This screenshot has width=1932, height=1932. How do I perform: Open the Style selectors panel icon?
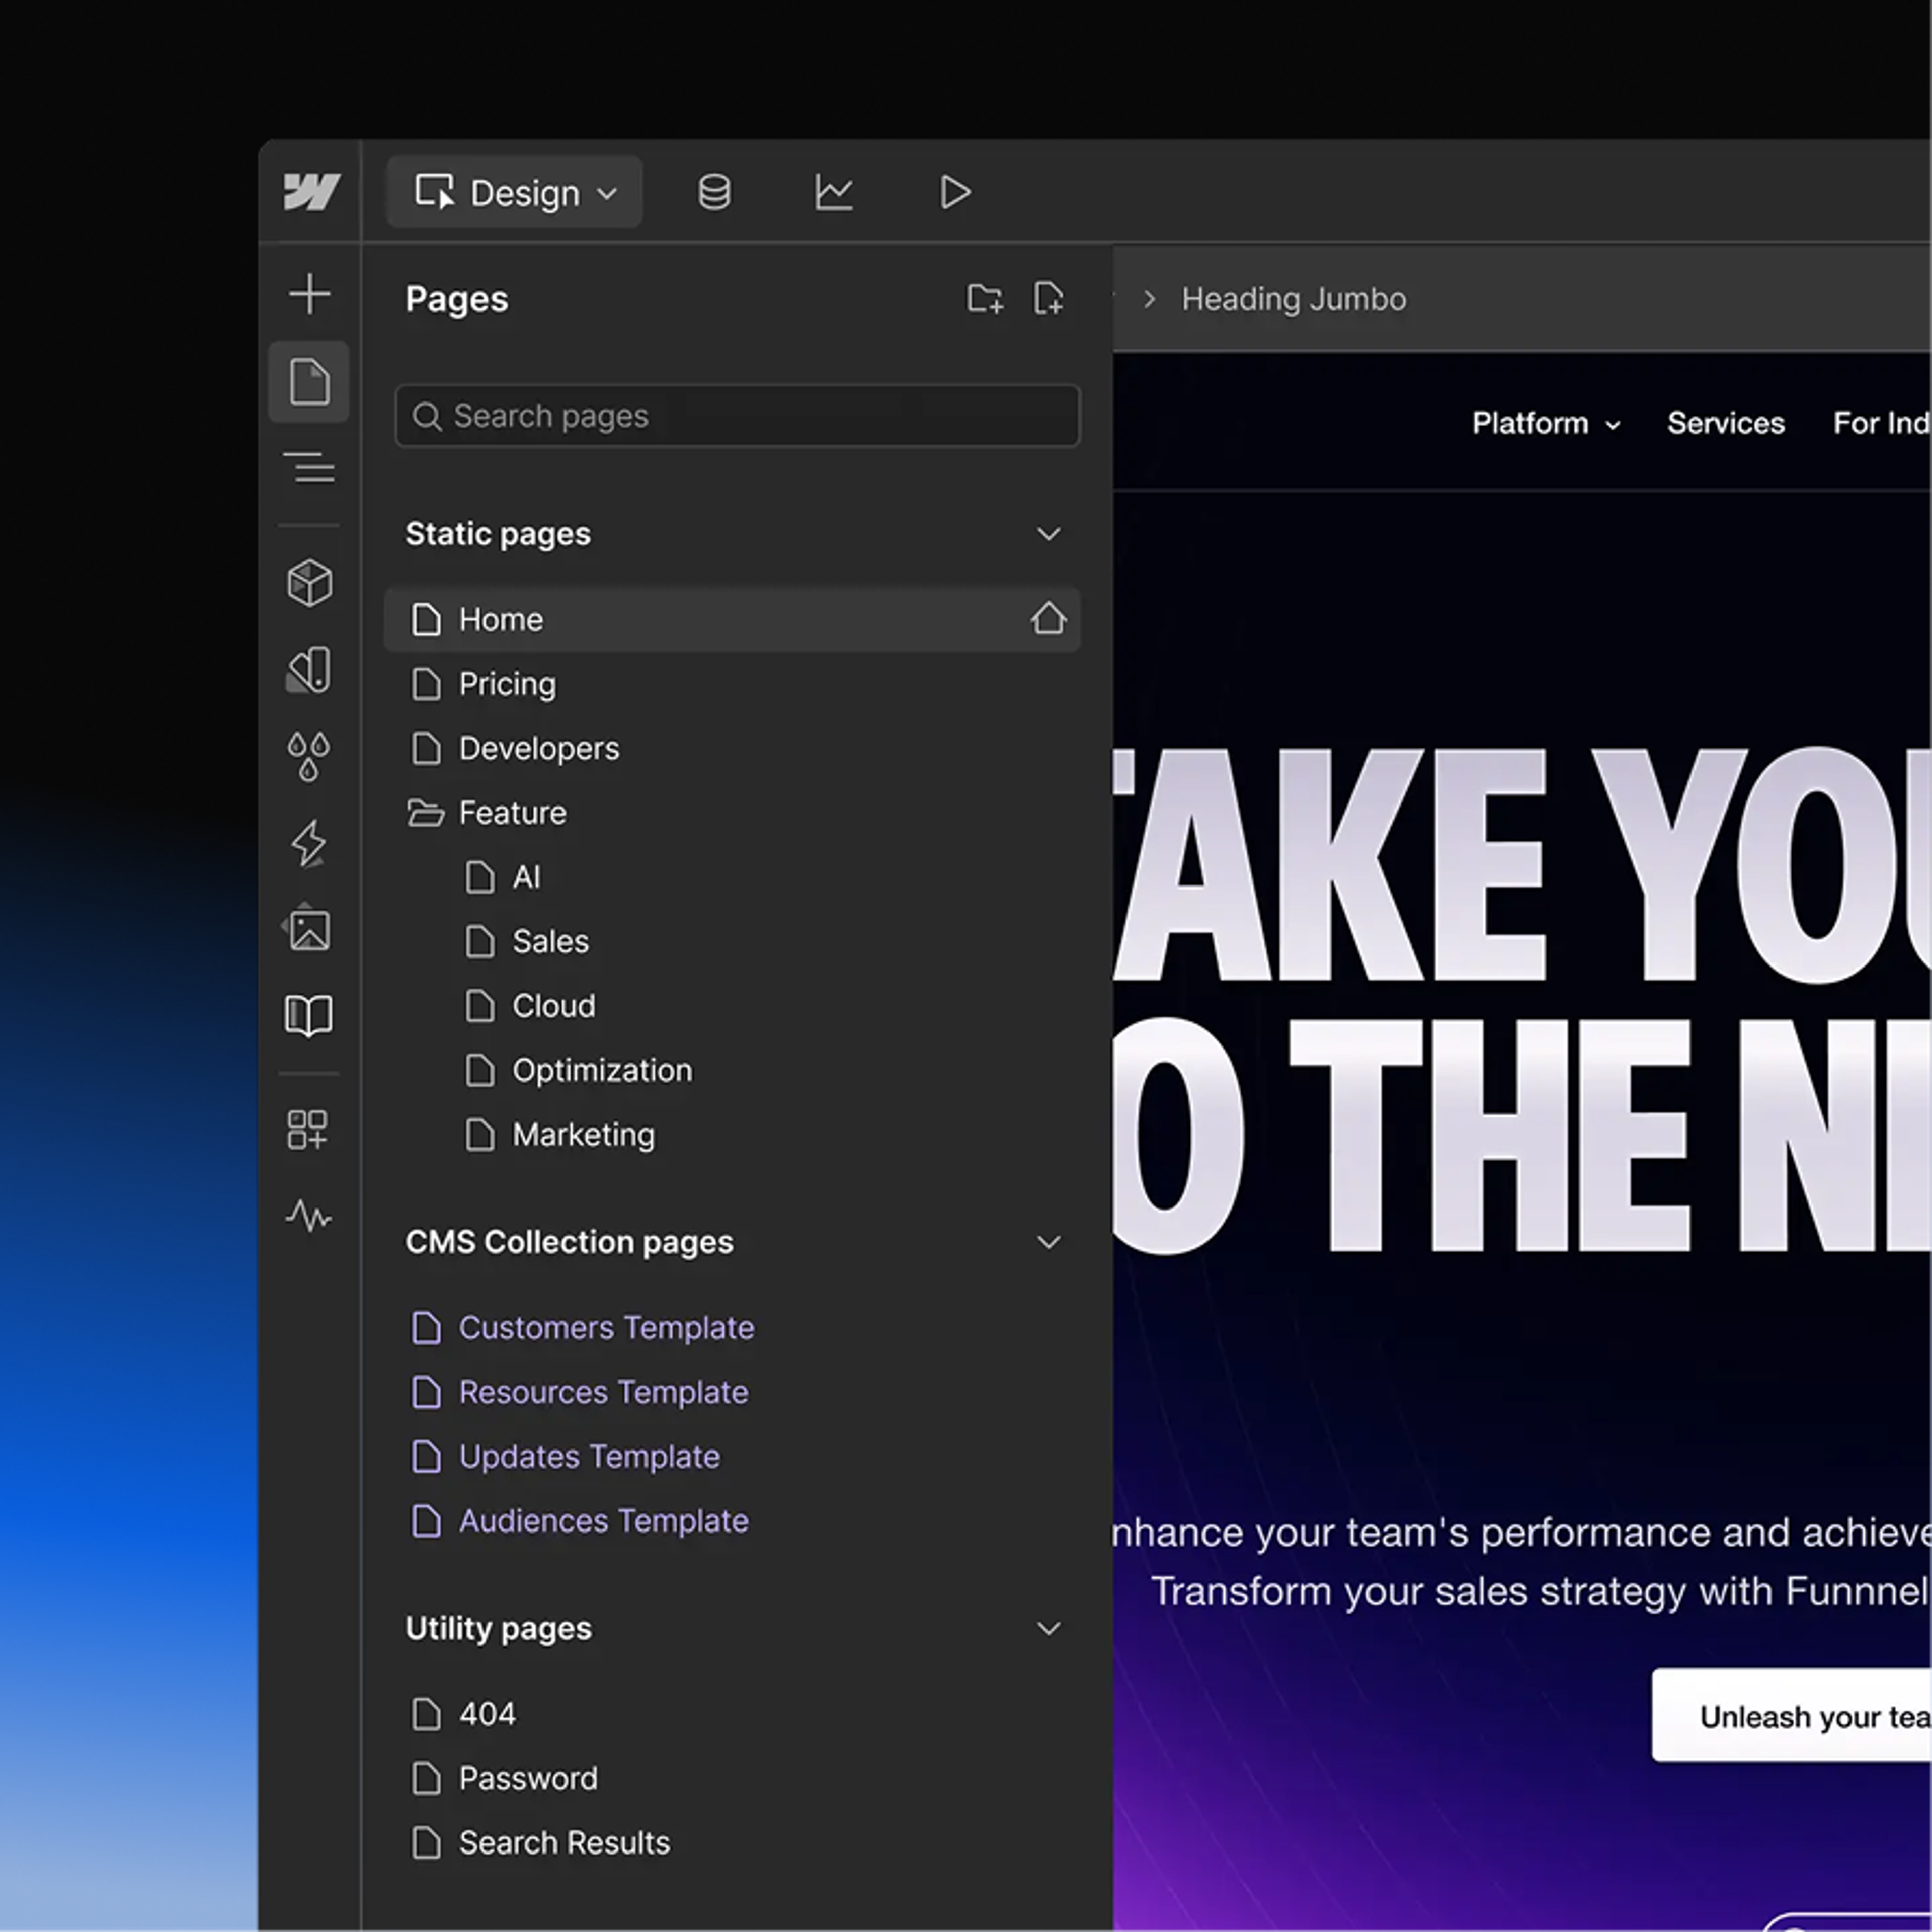pyautogui.click(x=309, y=669)
